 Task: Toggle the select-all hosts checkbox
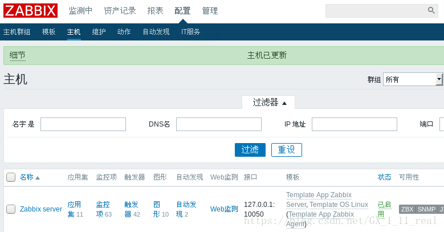coord(11,177)
